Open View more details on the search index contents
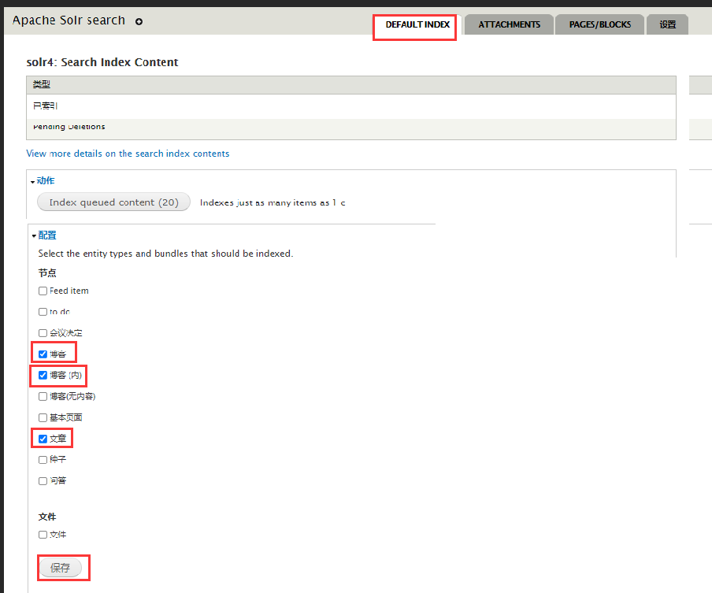The image size is (712, 593). (128, 154)
